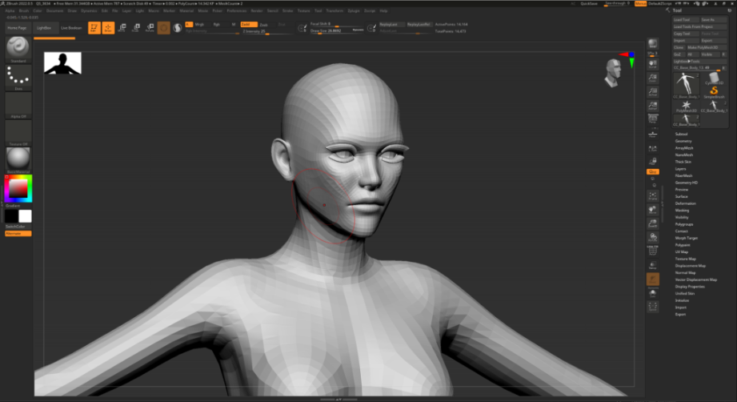The width and height of the screenshot is (737, 402).
Task: Click the Rotate transform icon
Action: click(150, 28)
